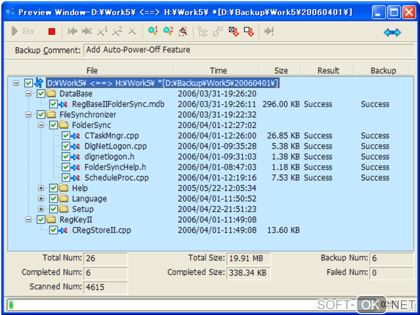Screen dimensions: 420x315
Task: Click the Completed Size value 338.34 KB
Action: click(248, 273)
